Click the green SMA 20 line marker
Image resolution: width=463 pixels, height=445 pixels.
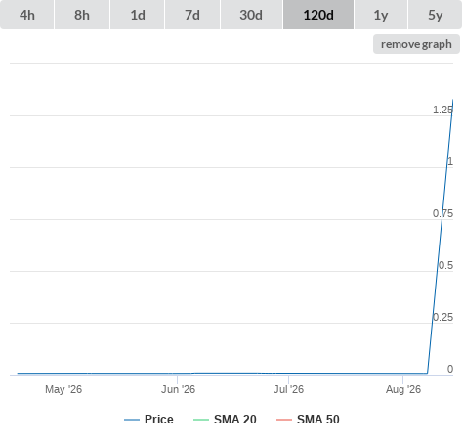(201, 420)
